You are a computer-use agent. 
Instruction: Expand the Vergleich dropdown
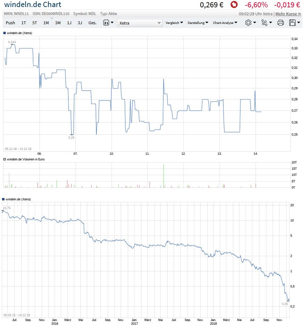[x=174, y=23]
